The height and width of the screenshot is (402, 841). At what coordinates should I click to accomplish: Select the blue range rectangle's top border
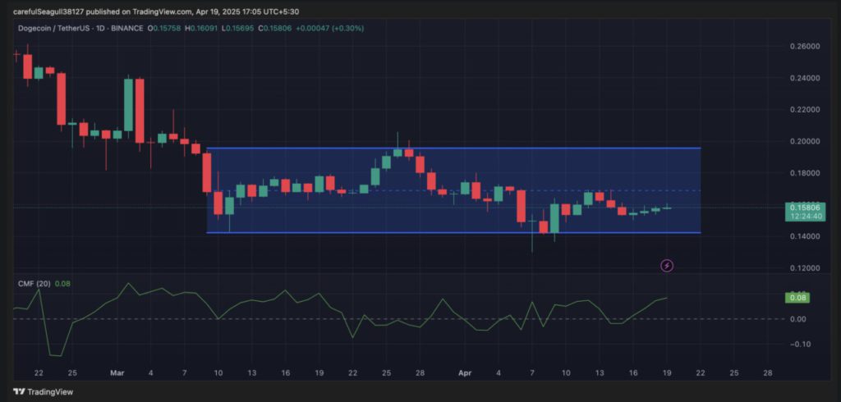point(452,148)
